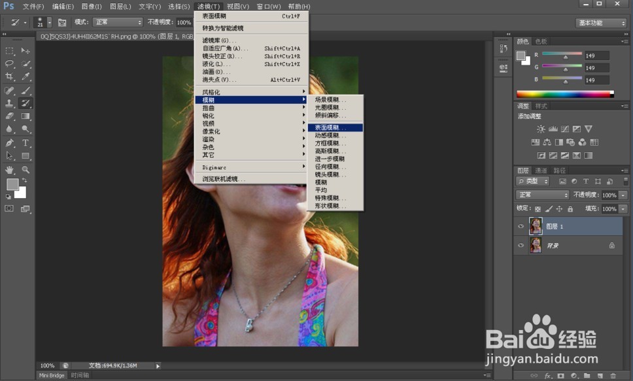The height and width of the screenshot is (381, 633).
Task: Enable lock transparent pixels for 图层 1
Action: click(538, 209)
